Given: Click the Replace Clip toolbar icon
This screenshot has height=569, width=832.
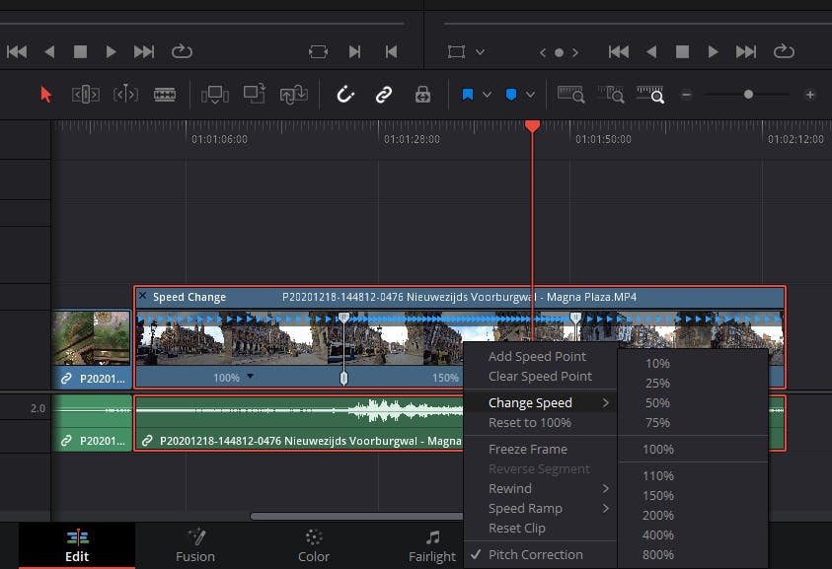Looking at the screenshot, I should click(294, 95).
